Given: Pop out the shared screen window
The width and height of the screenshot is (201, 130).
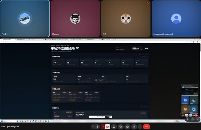Looking at the screenshot, I should click(x=192, y=119).
